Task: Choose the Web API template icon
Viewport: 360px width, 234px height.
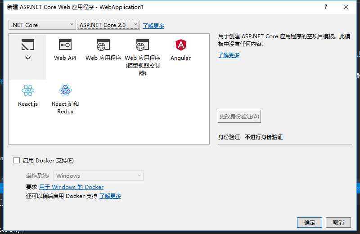Action: [65, 45]
